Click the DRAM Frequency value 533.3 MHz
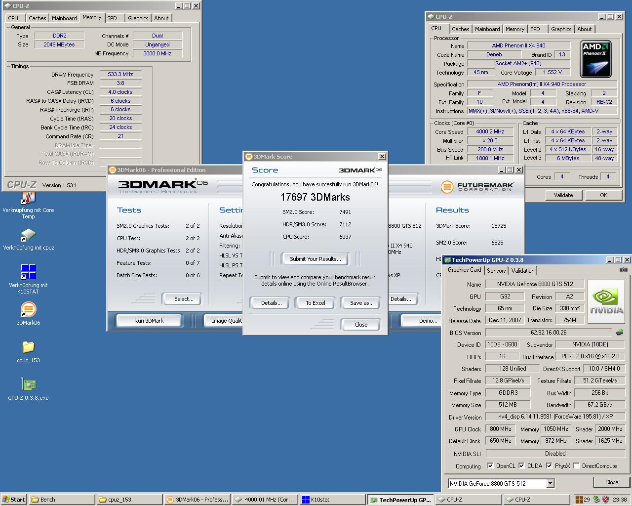The width and height of the screenshot is (632, 506). (x=120, y=74)
